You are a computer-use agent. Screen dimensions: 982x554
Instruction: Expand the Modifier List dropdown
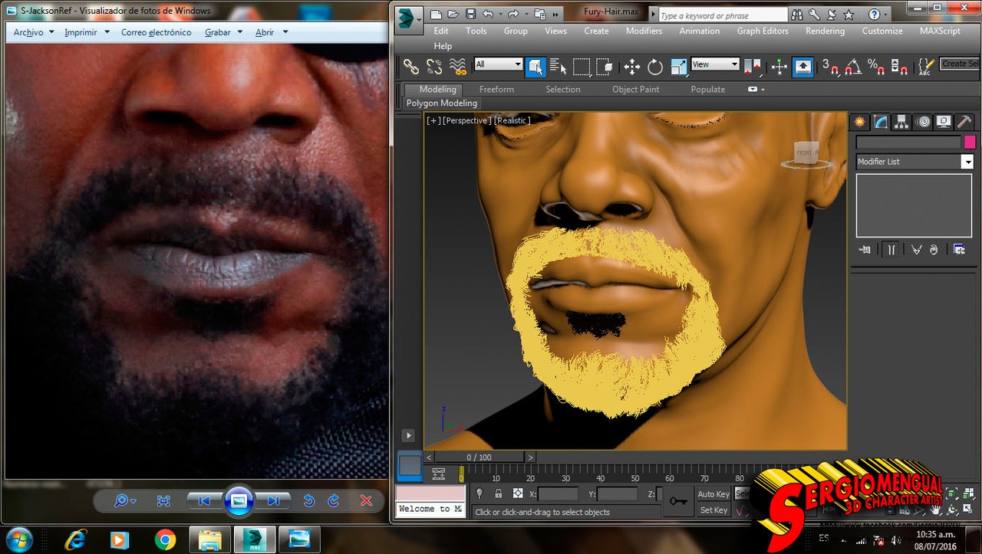[967, 162]
